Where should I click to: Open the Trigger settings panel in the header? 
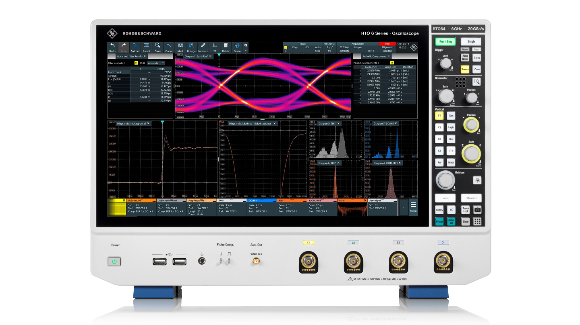302,47
